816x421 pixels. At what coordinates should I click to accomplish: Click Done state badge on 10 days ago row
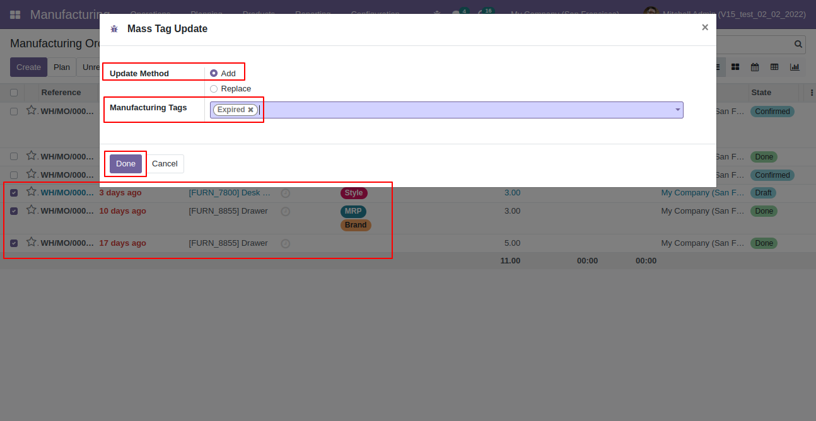click(764, 211)
